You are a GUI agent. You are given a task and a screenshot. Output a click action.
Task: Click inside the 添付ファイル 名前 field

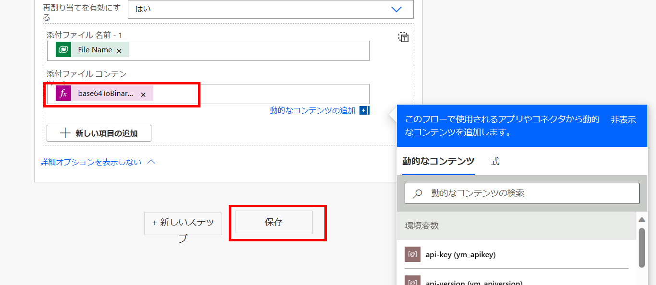click(x=208, y=51)
